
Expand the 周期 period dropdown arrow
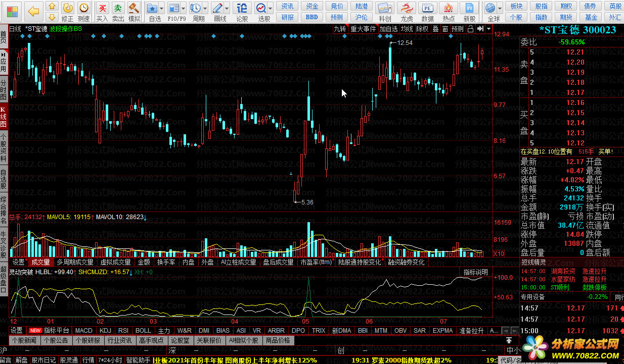205,9
